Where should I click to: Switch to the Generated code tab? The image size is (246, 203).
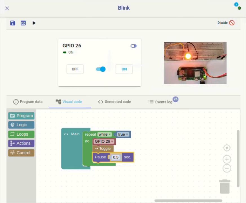[x=114, y=102]
